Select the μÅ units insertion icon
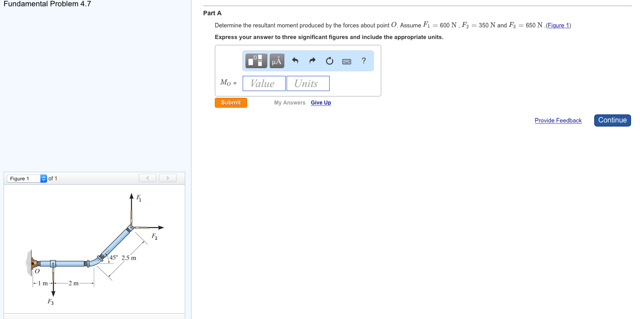 277,61
